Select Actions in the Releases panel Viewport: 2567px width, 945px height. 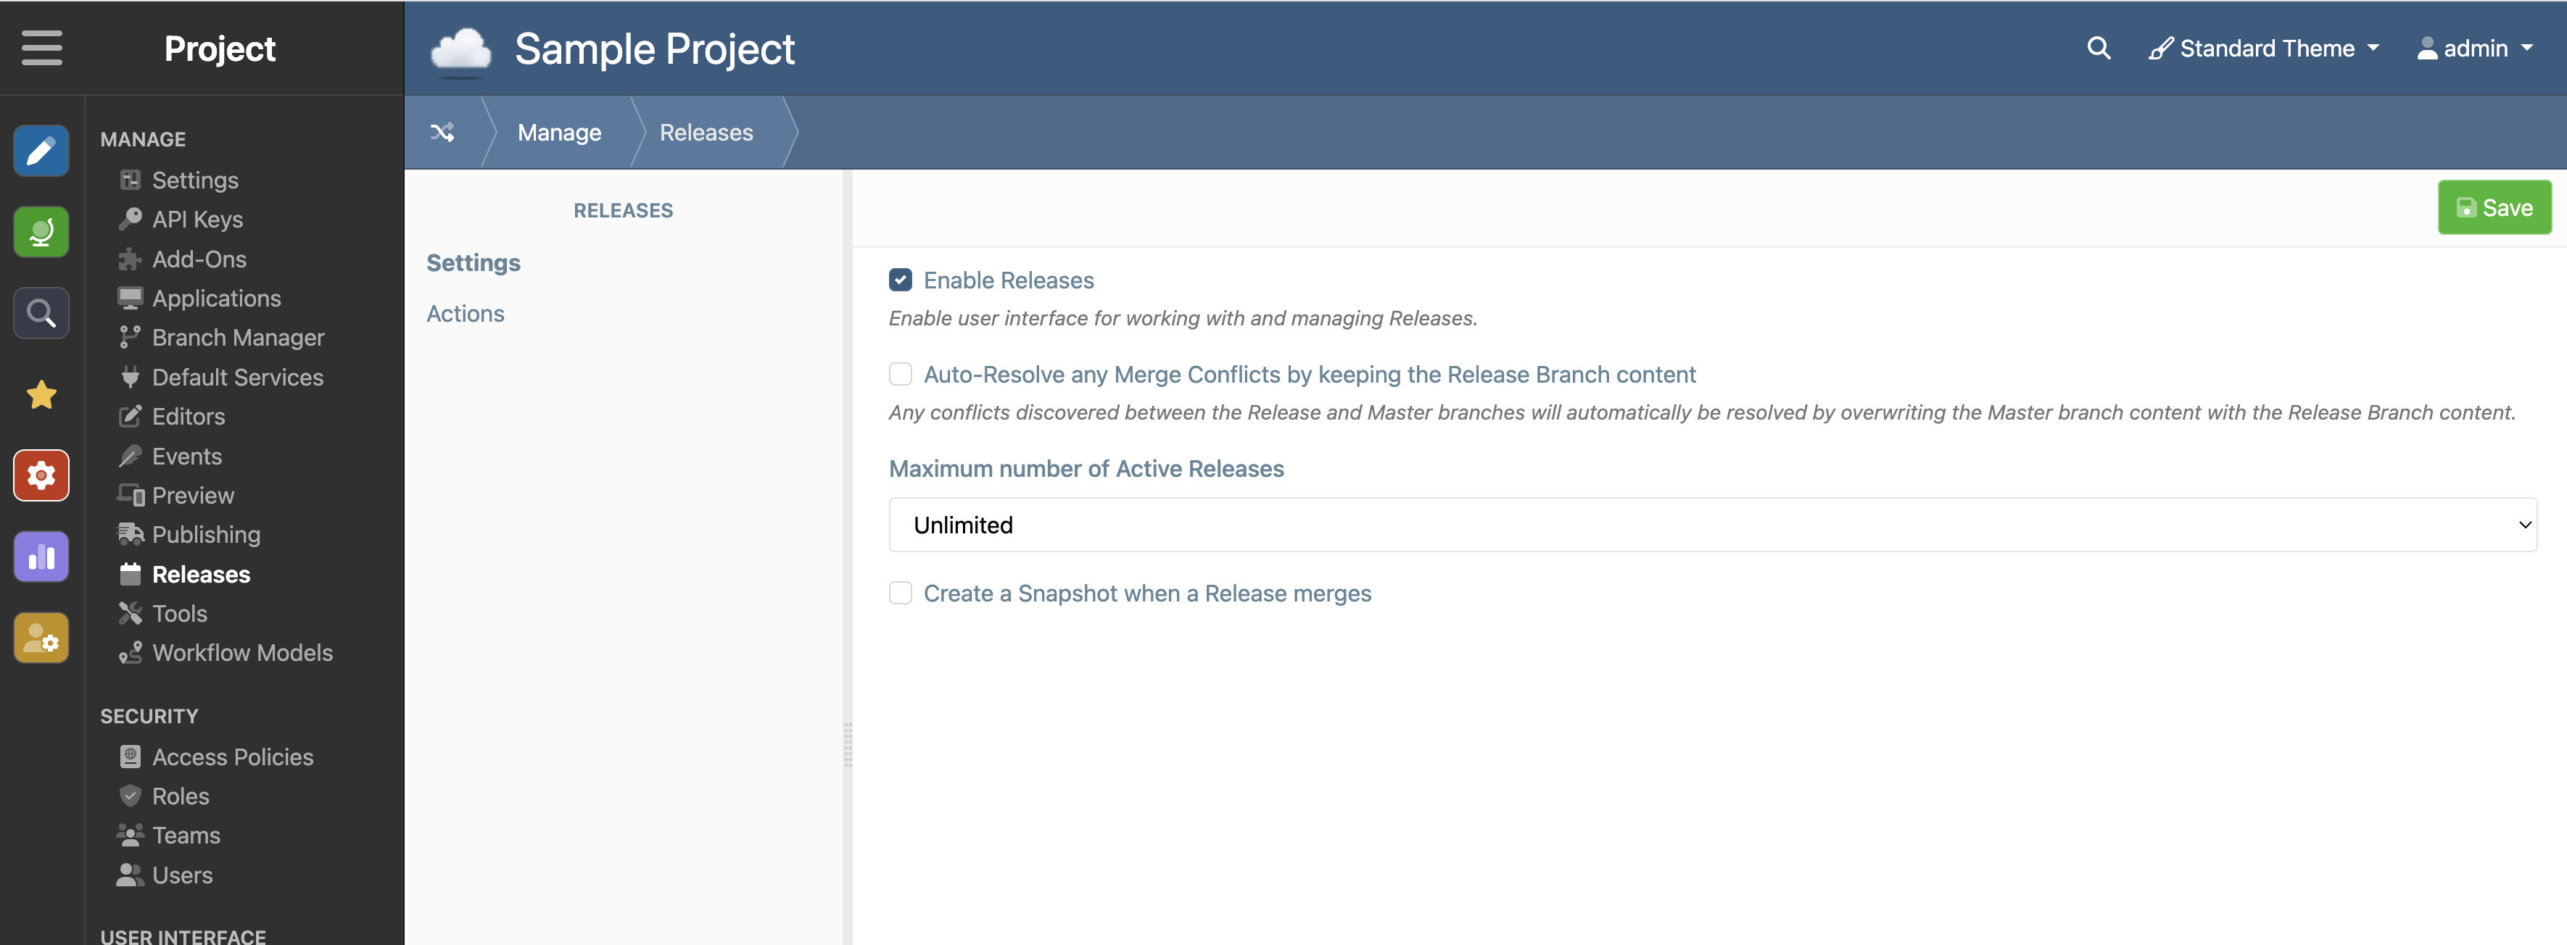pyautogui.click(x=464, y=314)
